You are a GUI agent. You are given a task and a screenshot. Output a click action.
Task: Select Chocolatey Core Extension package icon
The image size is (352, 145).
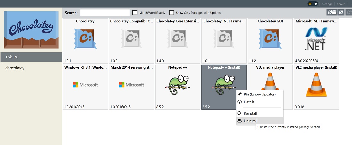(x=178, y=39)
